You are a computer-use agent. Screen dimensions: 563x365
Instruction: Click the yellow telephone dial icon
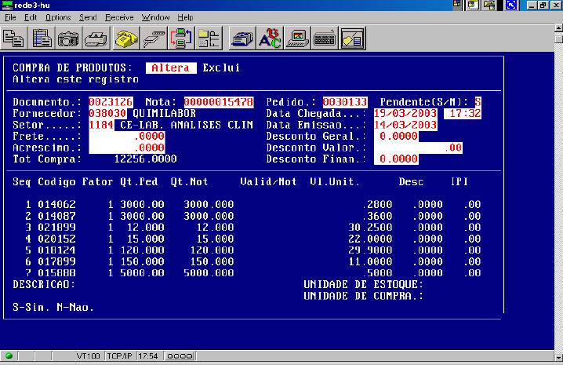coord(126,38)
